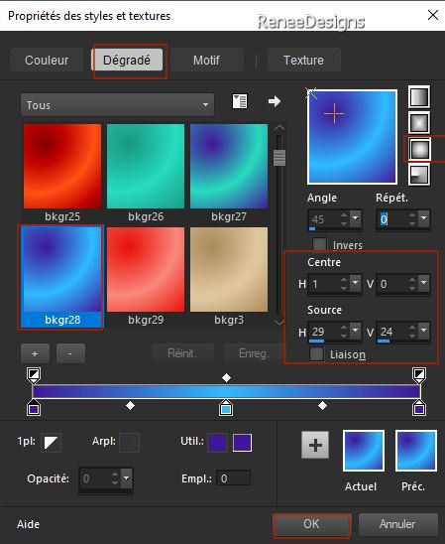Open the Répét. value dropdown arrow
Viewport: 445px width, 544px height.
[424, 218]
